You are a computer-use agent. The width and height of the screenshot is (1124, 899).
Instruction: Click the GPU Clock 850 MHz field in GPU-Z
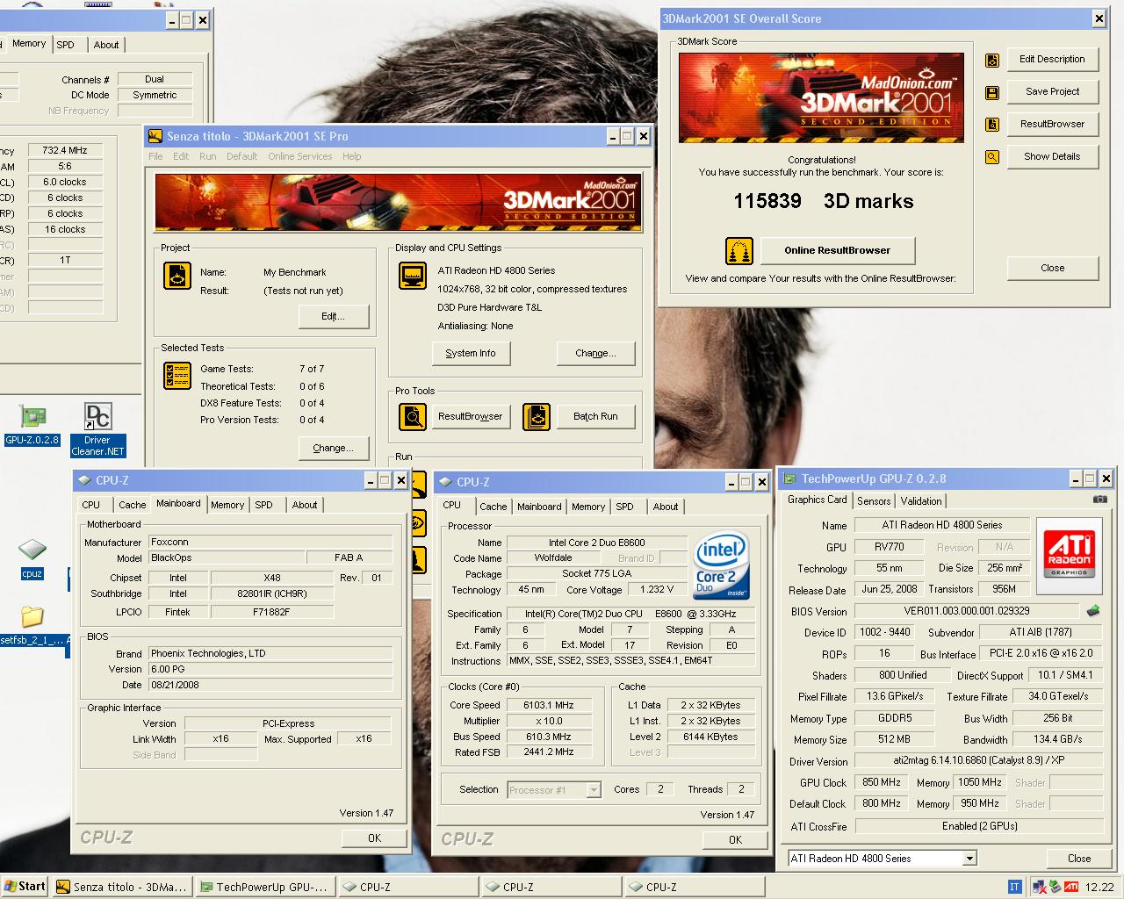tap(880, 782)
